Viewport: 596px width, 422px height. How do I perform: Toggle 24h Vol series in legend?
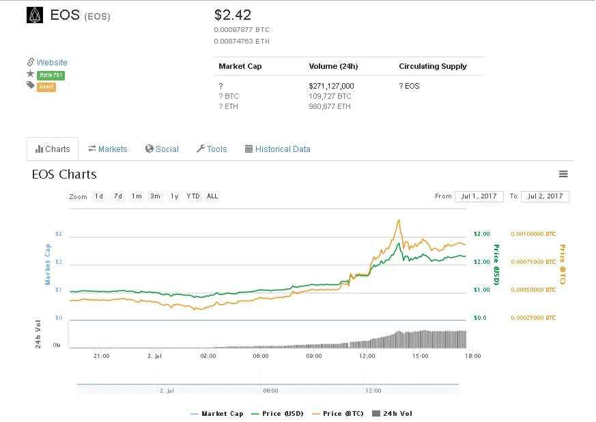pos(392,414)
